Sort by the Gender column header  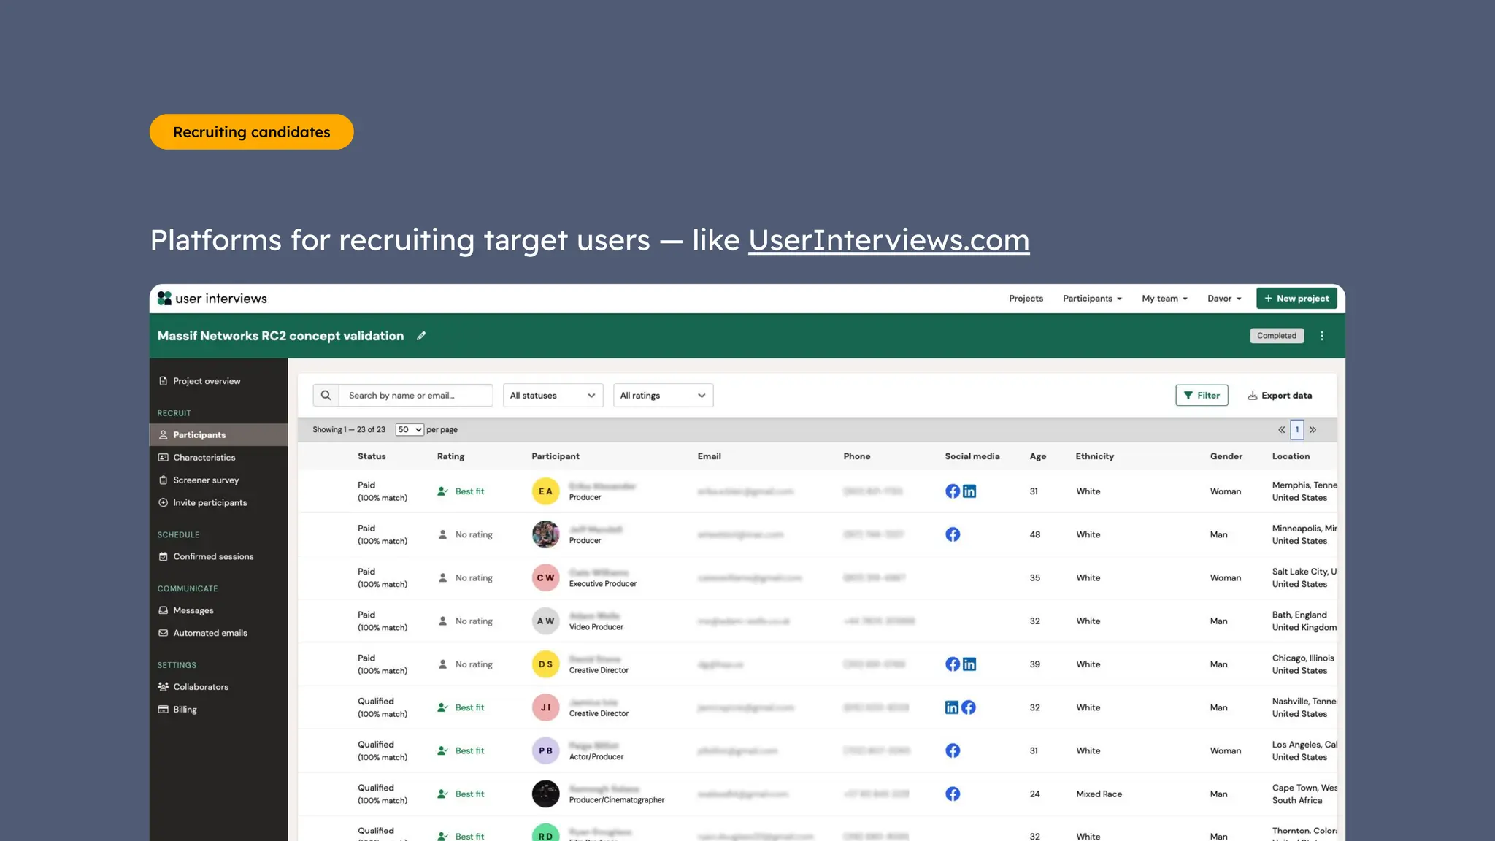pos(1226,456)
